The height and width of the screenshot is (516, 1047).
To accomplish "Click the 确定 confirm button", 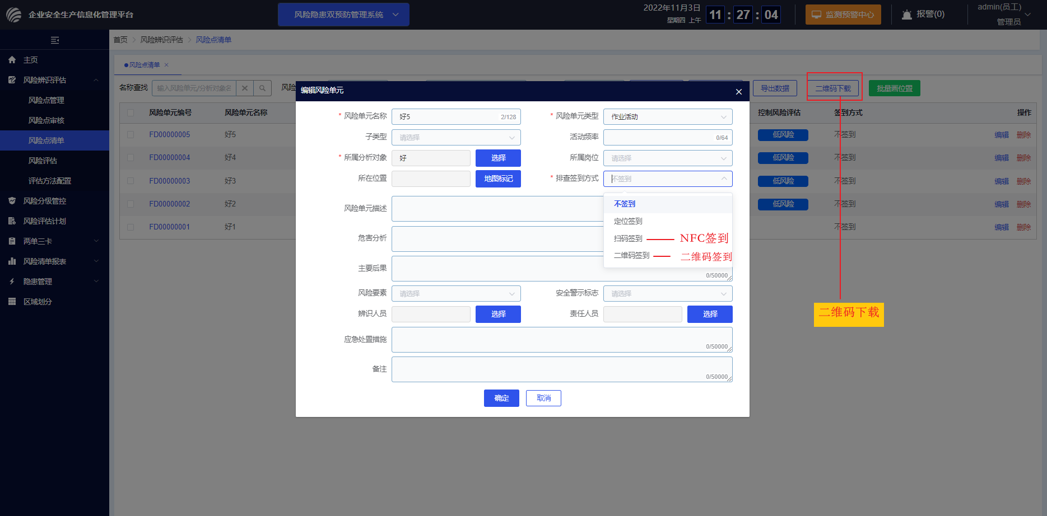I will pyautogui.click(x=501, y=398).
